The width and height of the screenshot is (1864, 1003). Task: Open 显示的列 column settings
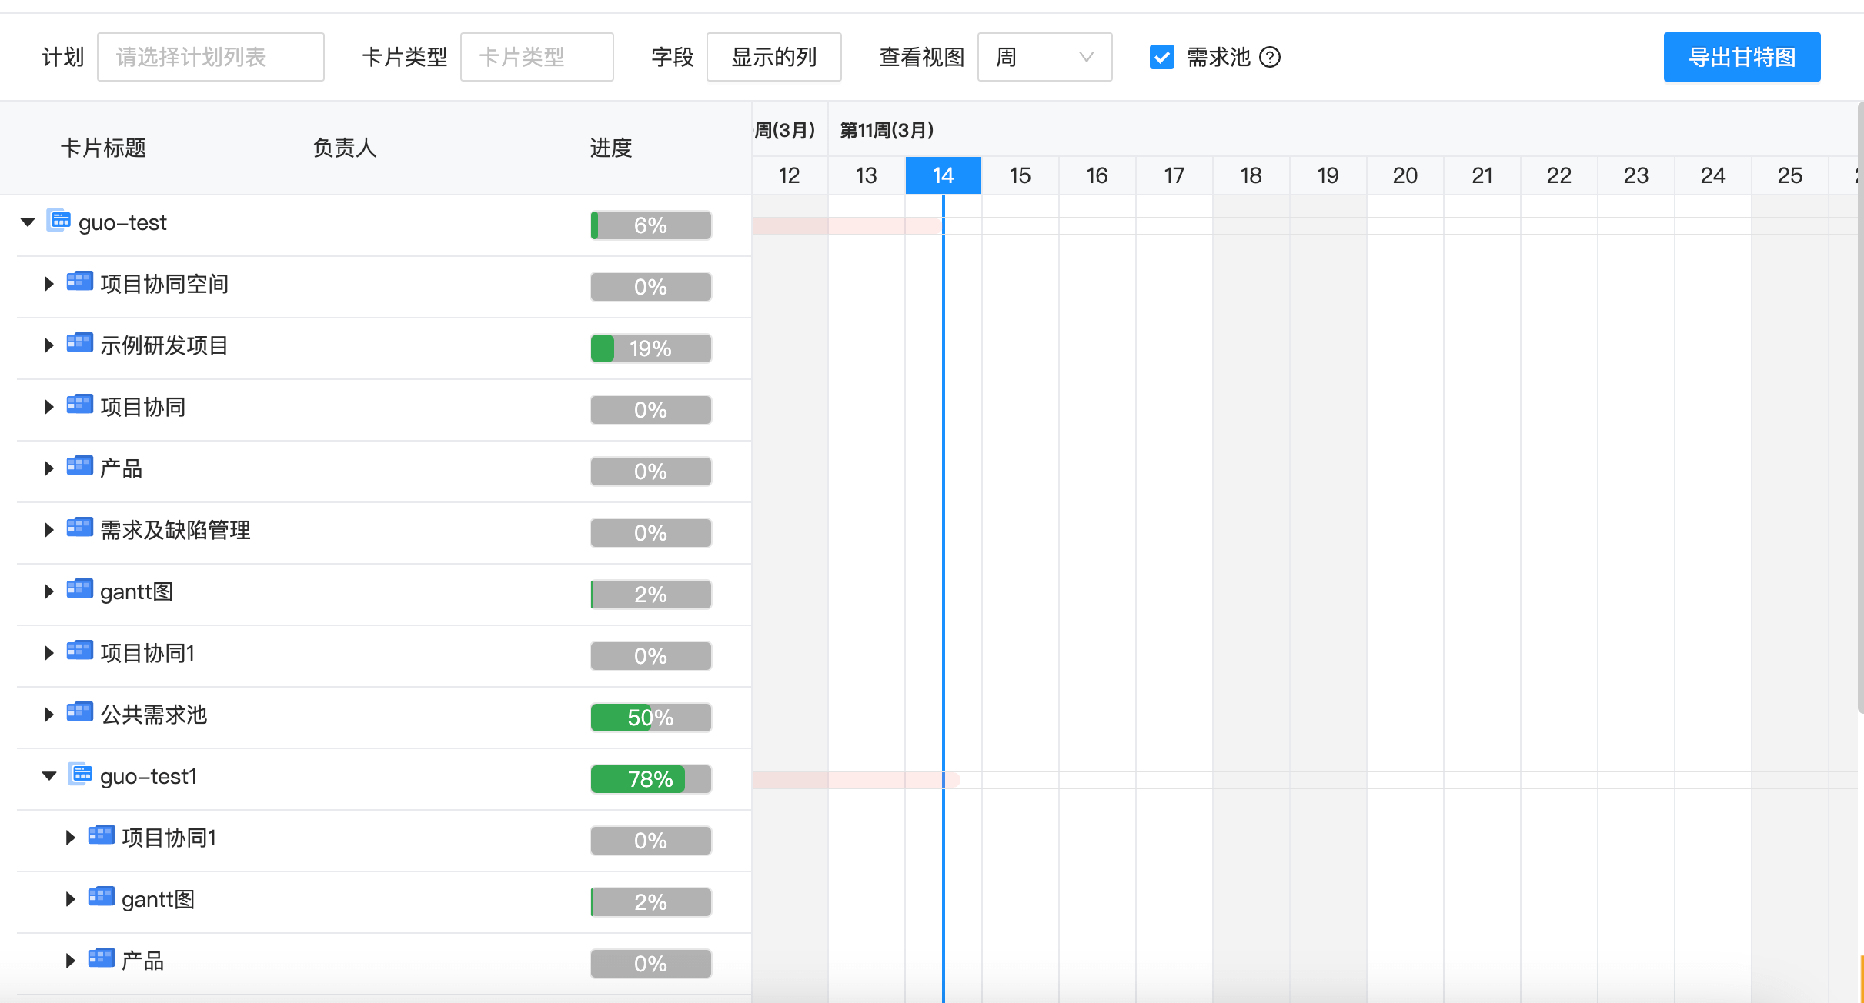(773, 57)
